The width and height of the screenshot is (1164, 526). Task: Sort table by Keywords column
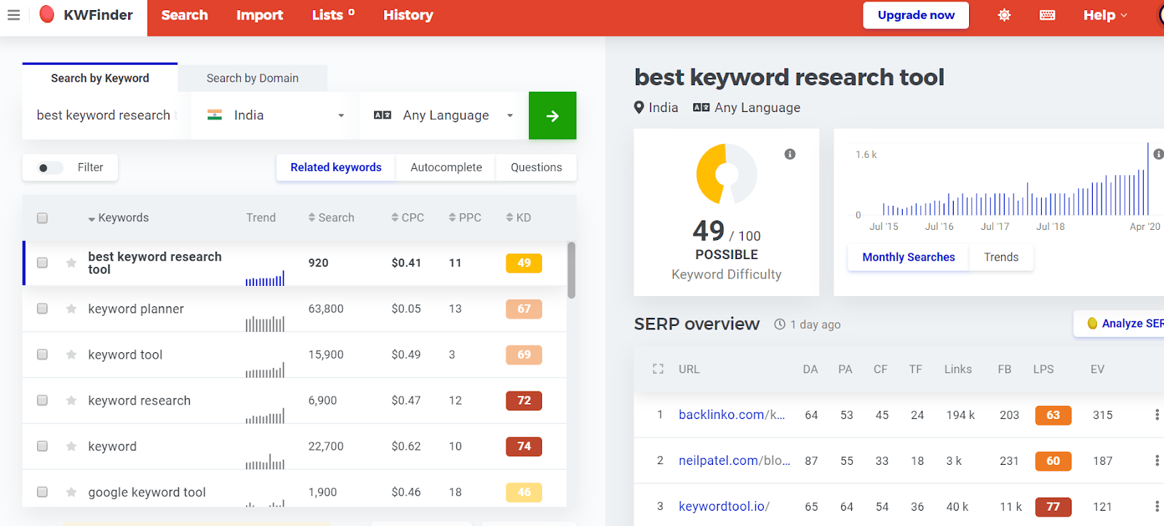tap(118, 218)
